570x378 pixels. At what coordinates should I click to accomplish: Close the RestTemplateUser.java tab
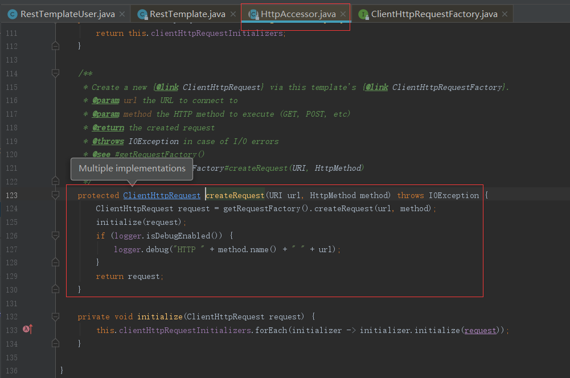(x=122, y=14)
